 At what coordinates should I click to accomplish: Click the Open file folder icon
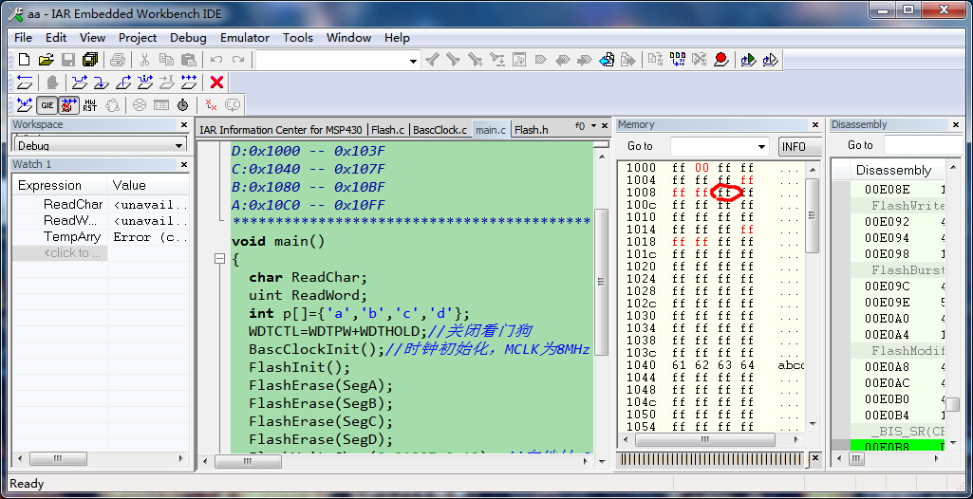46,60
